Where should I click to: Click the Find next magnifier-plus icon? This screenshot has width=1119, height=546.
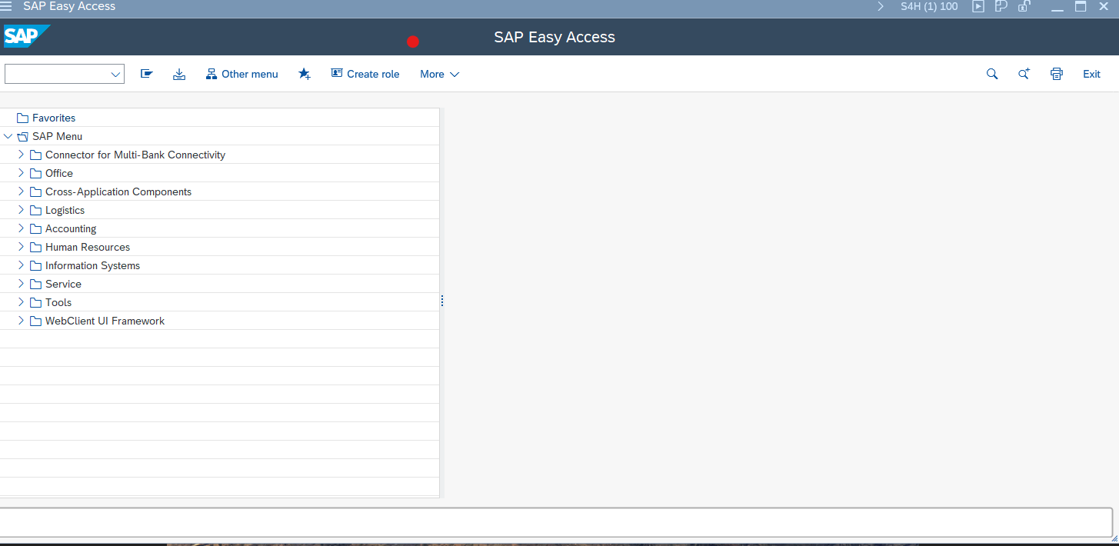click(x=1024, y=74)
